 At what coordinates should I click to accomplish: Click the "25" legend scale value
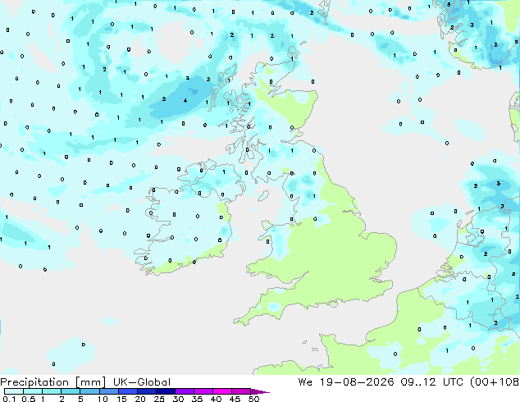pos(159,399)
